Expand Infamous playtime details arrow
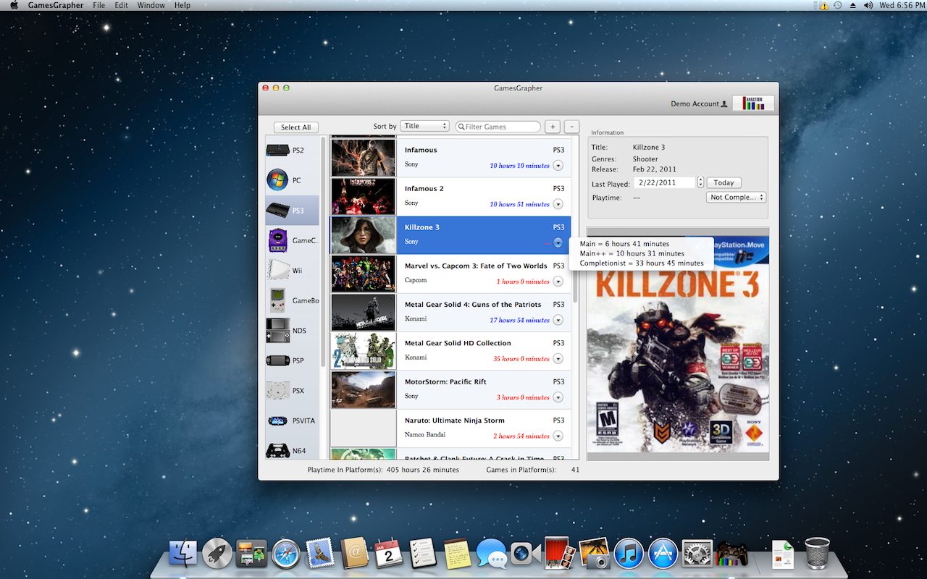The height and width of the screenshot is (579, 927). tap(558, 166)
